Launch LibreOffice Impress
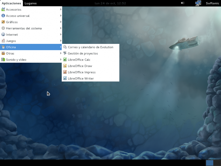The image size is (221, 166). pos(91,72)
